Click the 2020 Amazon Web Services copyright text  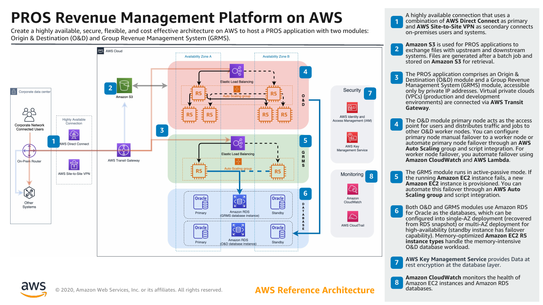pyautogui.click(x=139, y=290)
